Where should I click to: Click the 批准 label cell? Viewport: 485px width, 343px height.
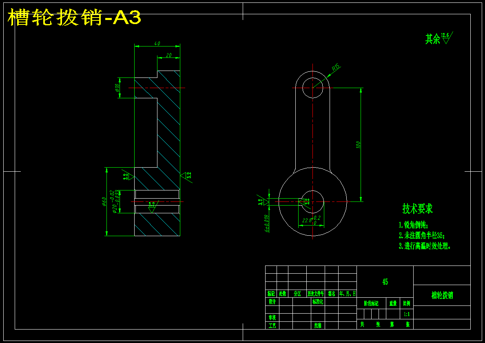tap(318, 325)
